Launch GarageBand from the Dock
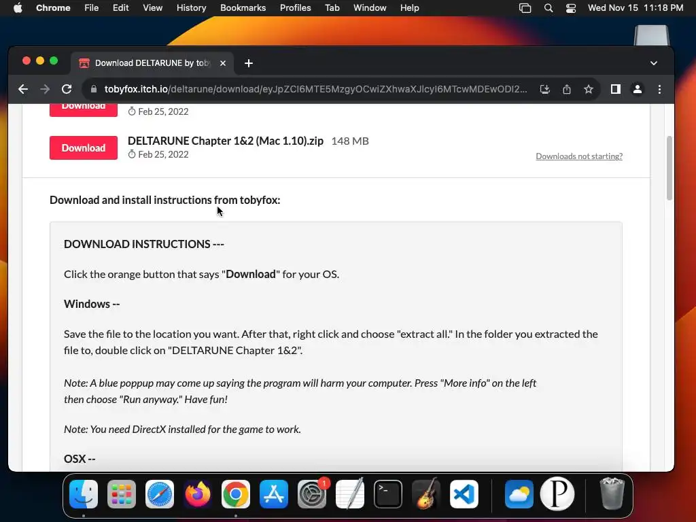The height and width of the screenshot is (522, 696). point(426,494)
